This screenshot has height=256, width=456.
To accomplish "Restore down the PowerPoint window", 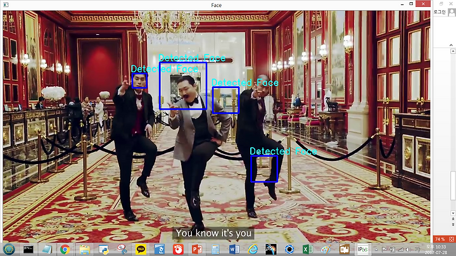I will coord(441,4).
